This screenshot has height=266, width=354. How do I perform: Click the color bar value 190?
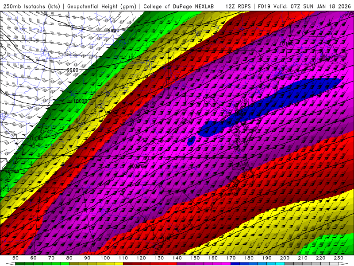click(267, 258)
